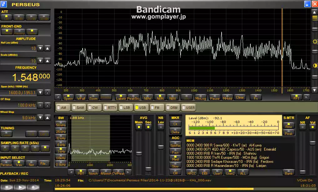Select AM demodulation mode
Screen dimensions: 318x192
click(63, 108)
